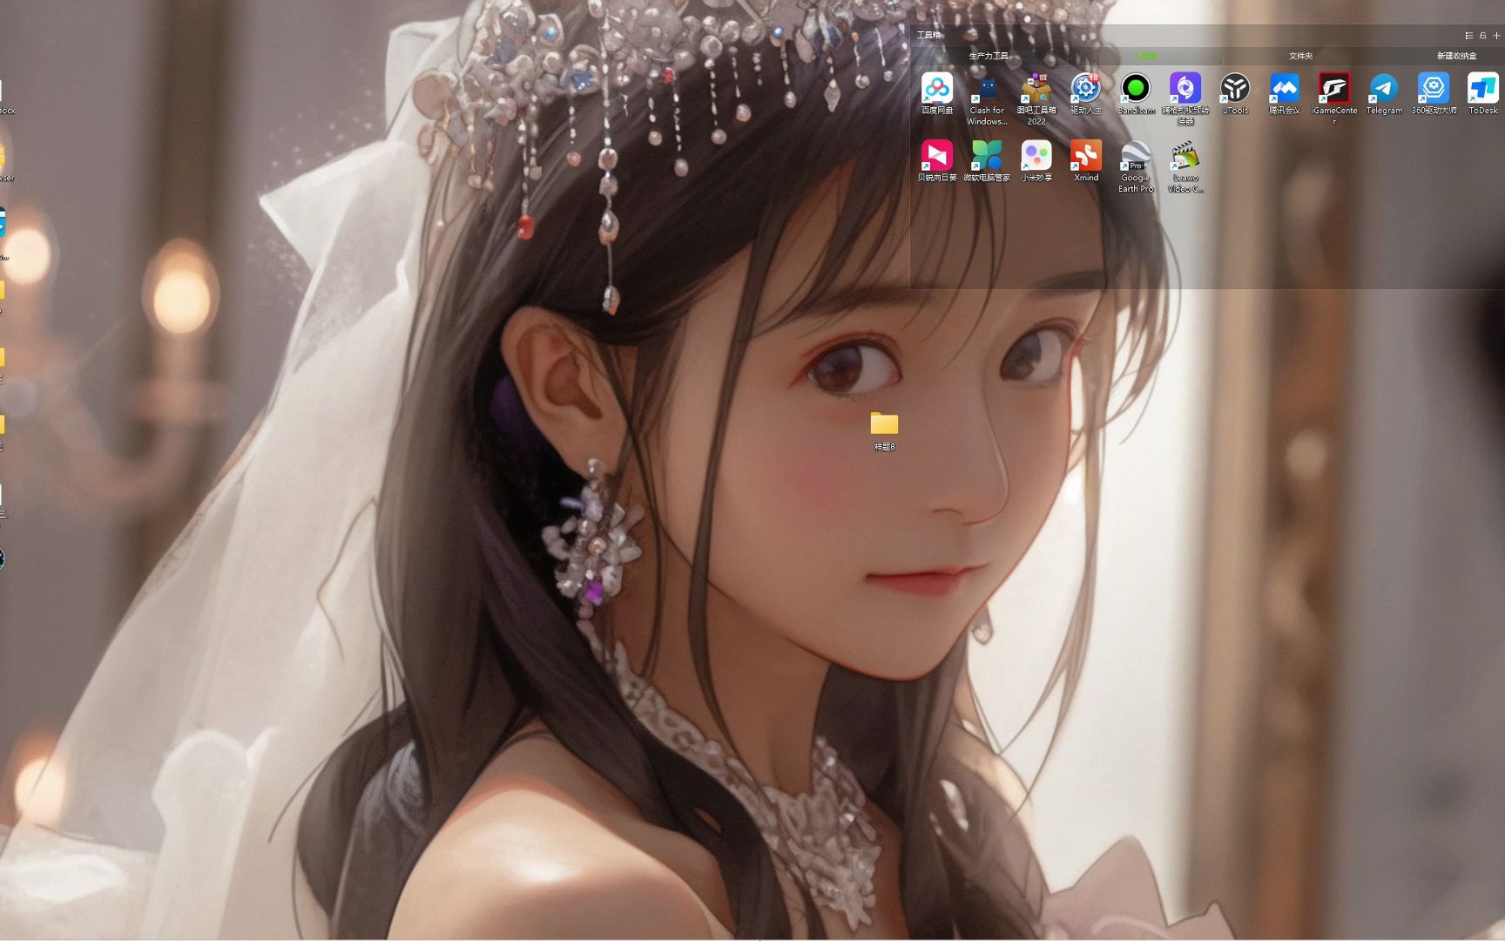Open 新建收纳盒 tab
The width and height of the screenshot is (1505, 941).
pyautogui.click(x=1456, y=56)
